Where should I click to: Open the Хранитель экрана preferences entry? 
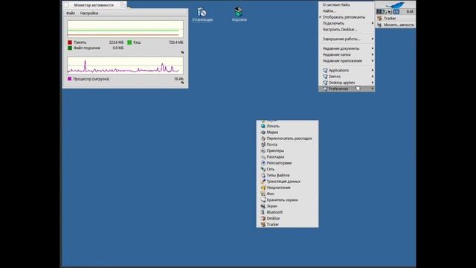pos(287,200)
